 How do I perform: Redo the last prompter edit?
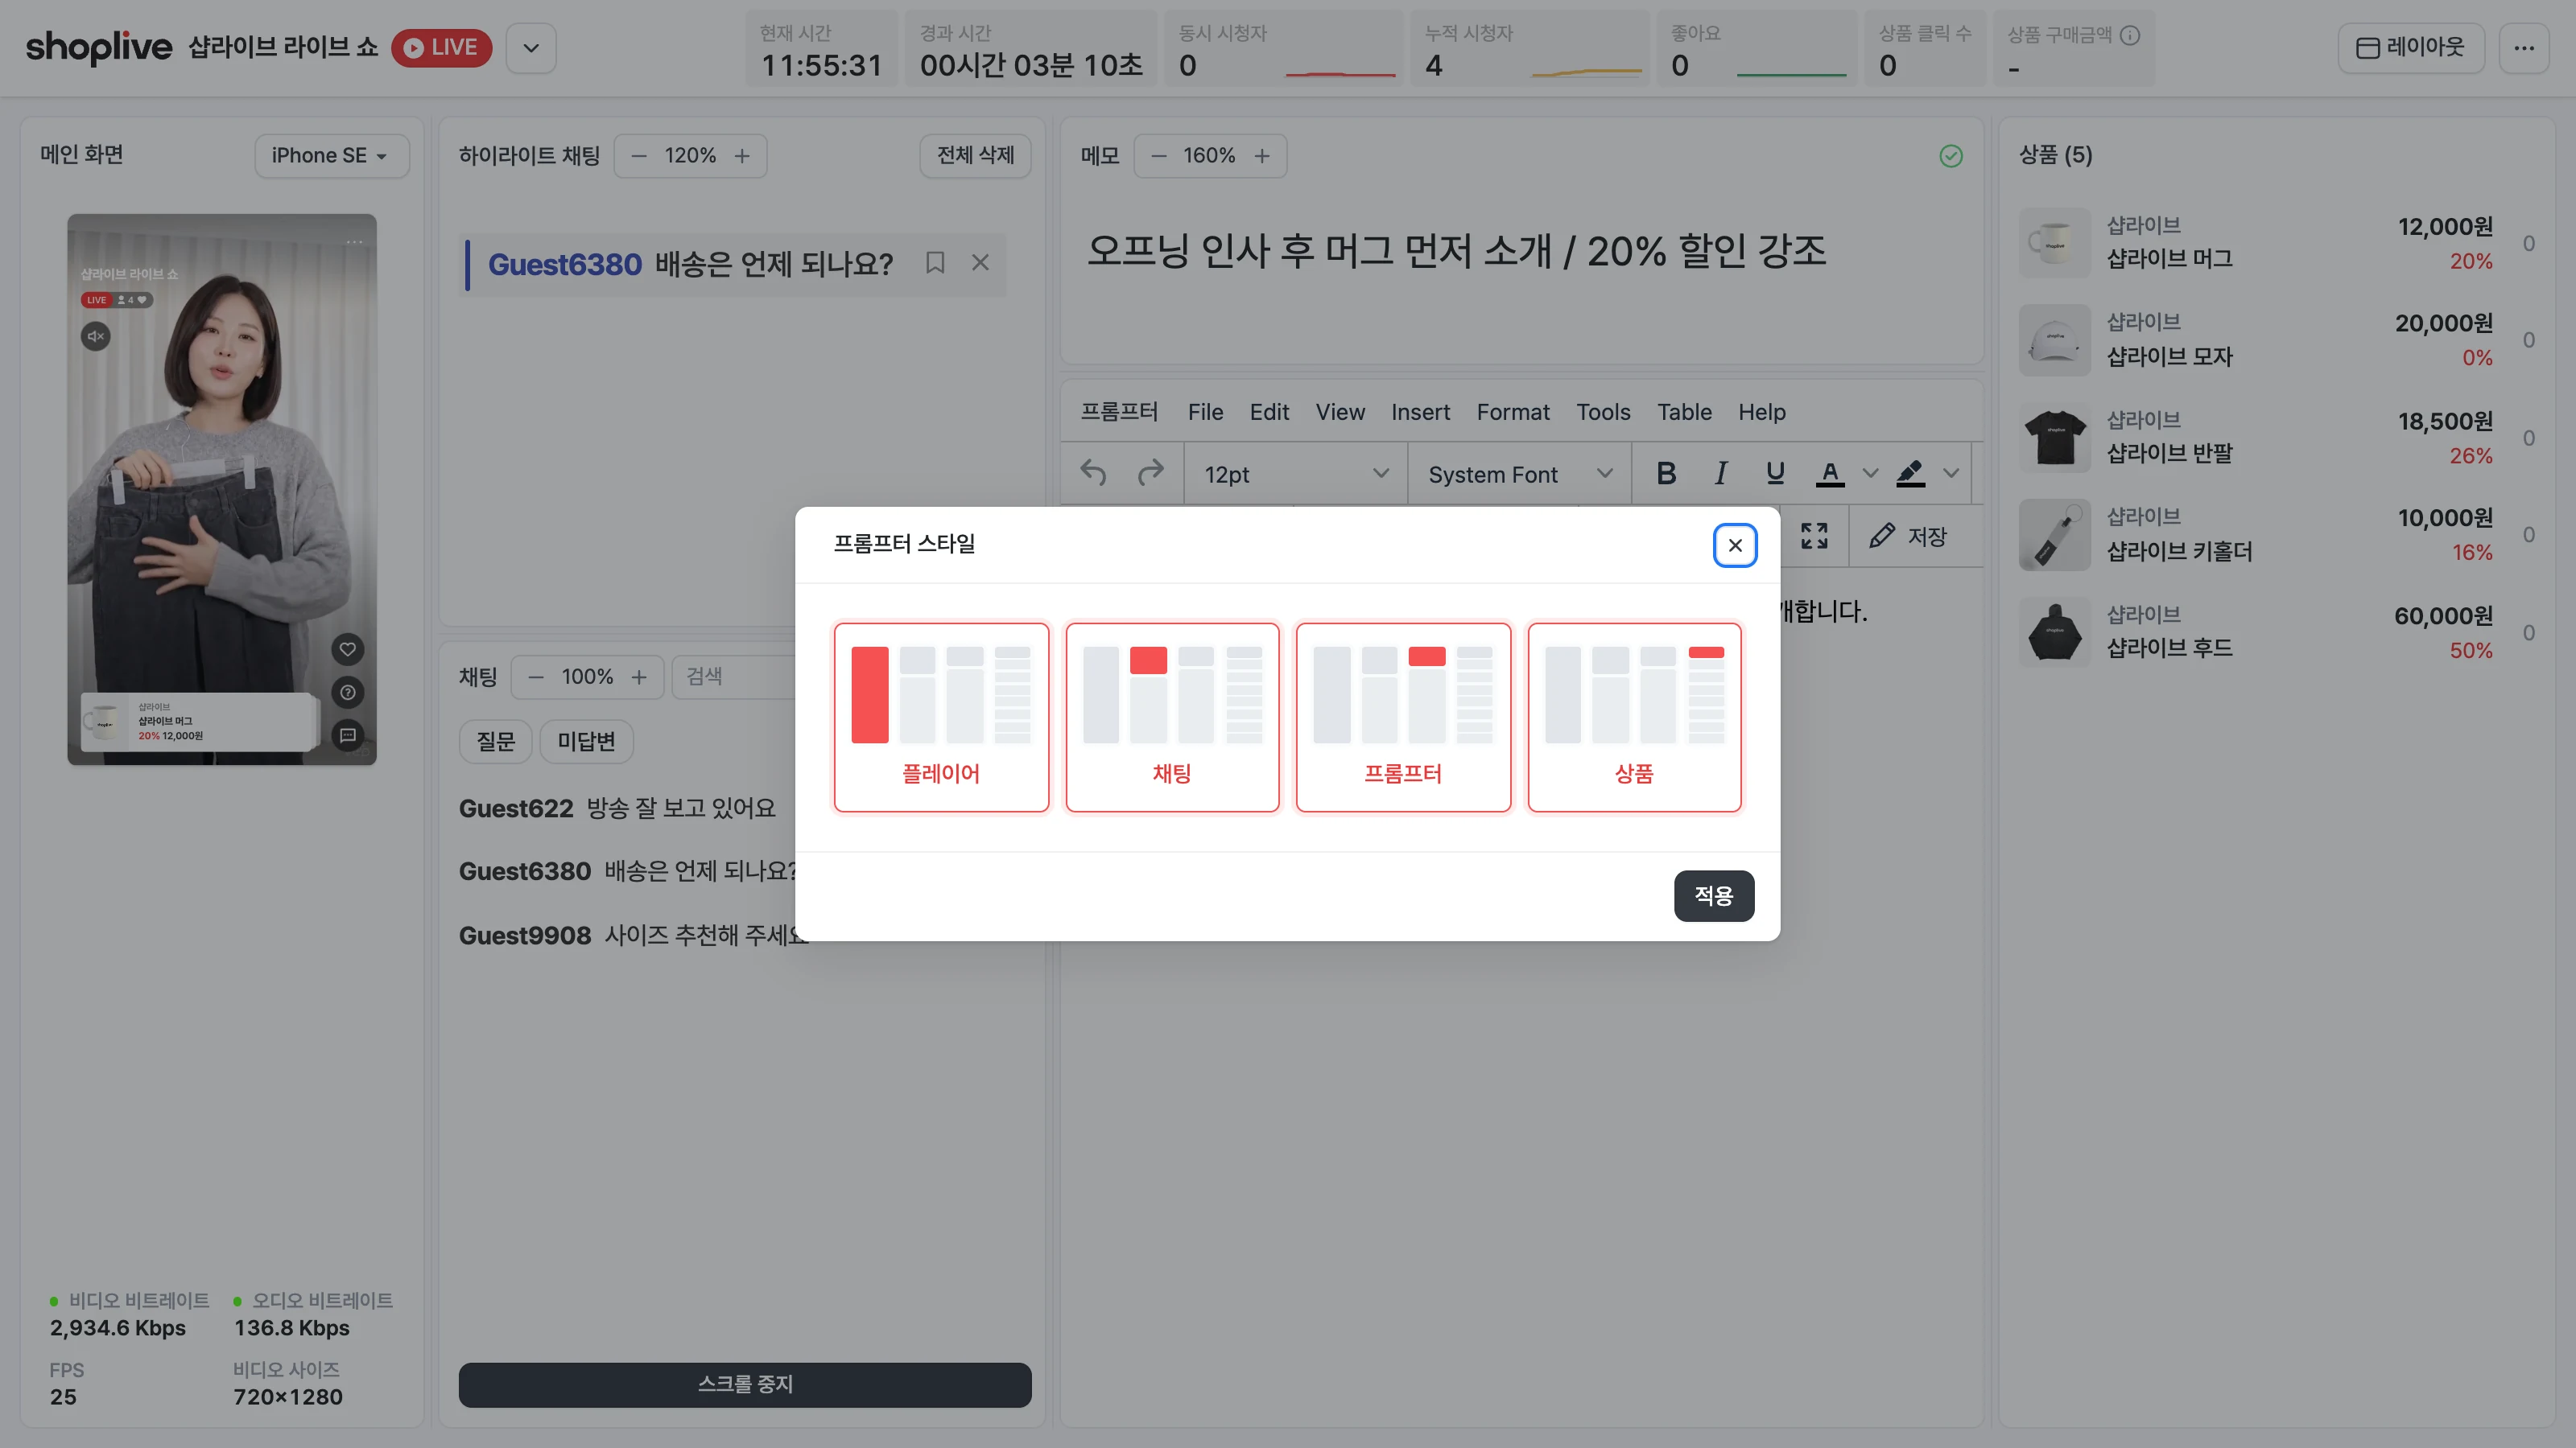(1151, 474)
